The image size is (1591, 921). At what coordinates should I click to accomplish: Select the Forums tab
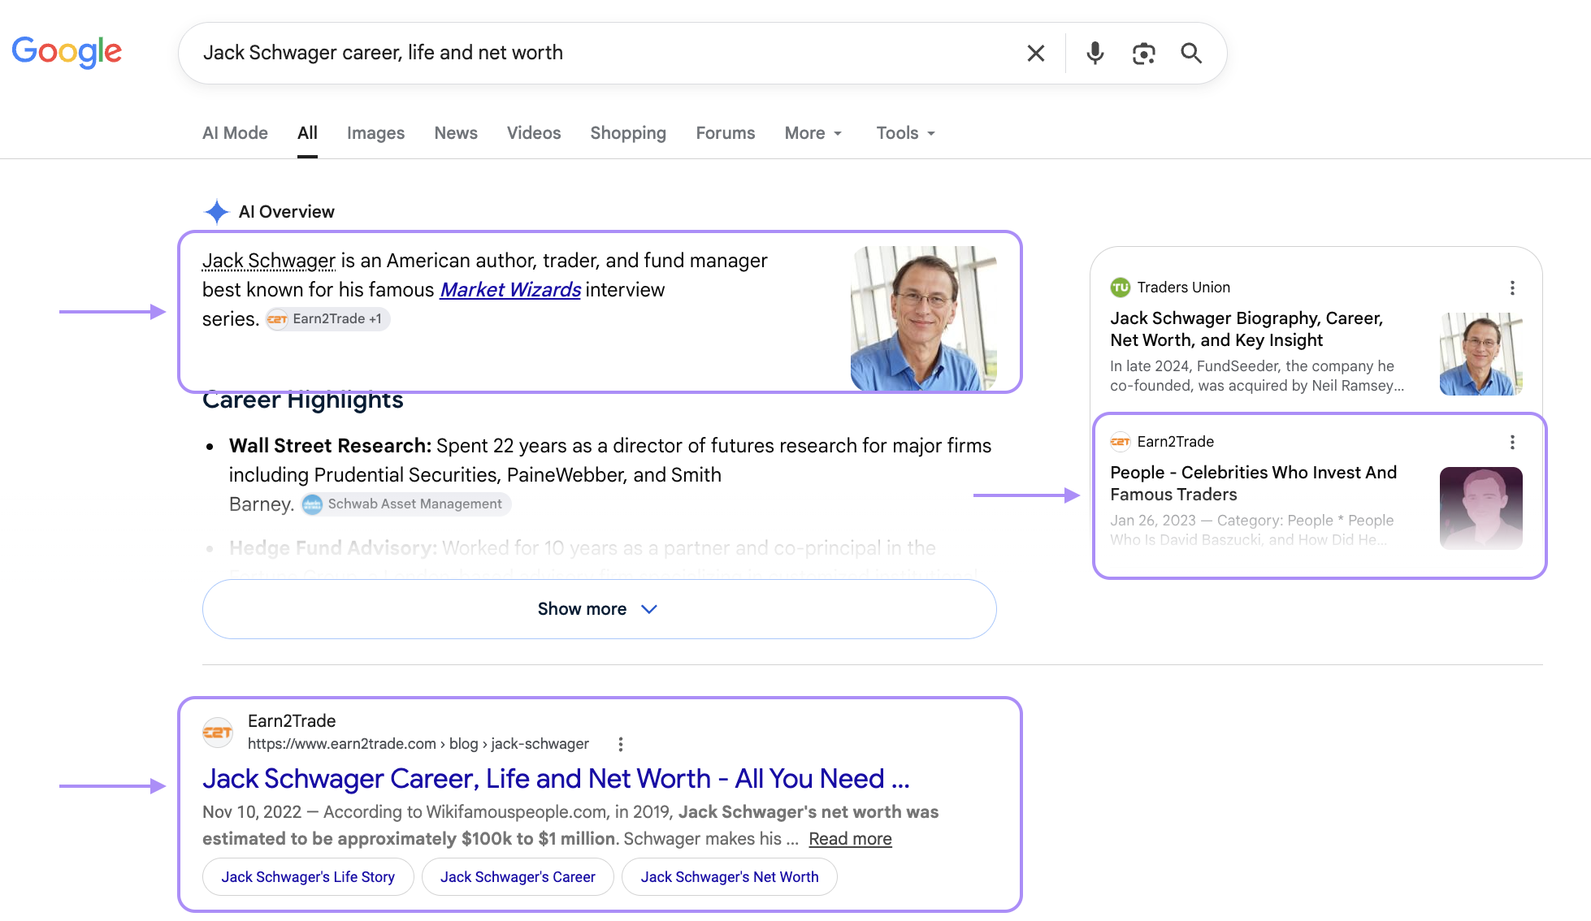click(726, 133)
